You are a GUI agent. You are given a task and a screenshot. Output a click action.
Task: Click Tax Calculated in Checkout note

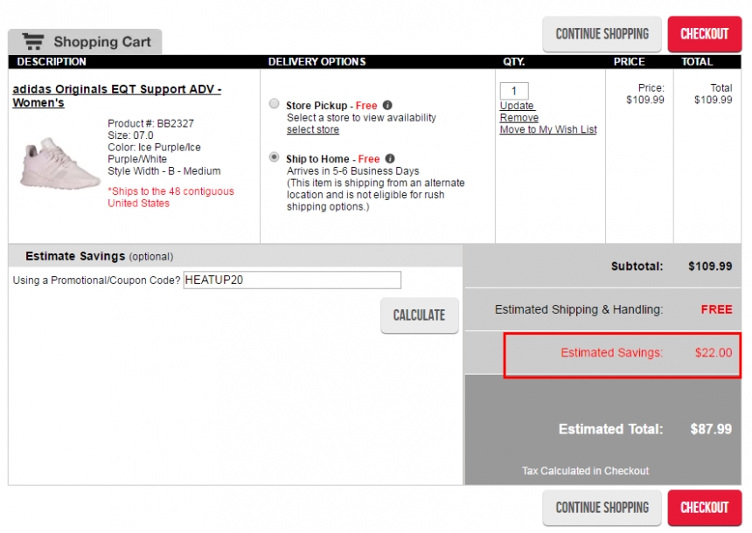(x=585, y=471)
